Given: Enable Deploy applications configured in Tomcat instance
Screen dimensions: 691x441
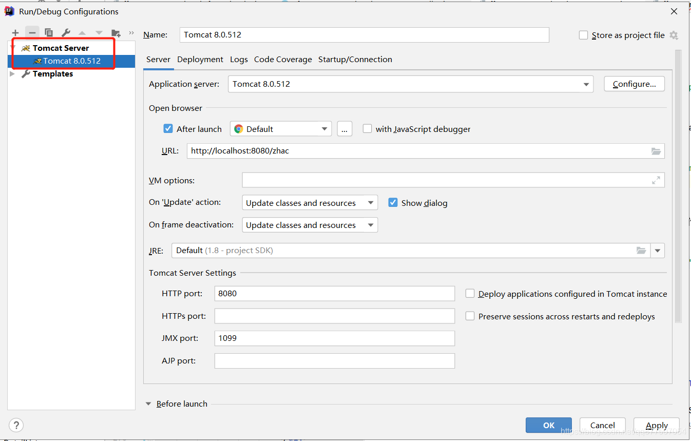Looking at the screenshot, I should point(470,294).
